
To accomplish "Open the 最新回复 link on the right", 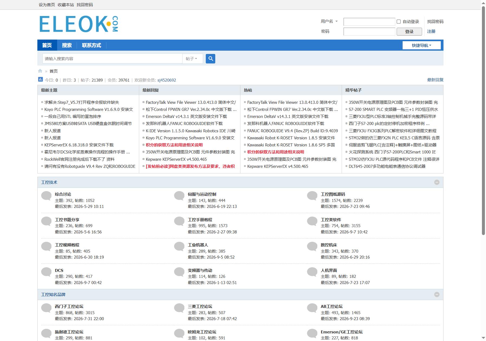I will 435,80.
